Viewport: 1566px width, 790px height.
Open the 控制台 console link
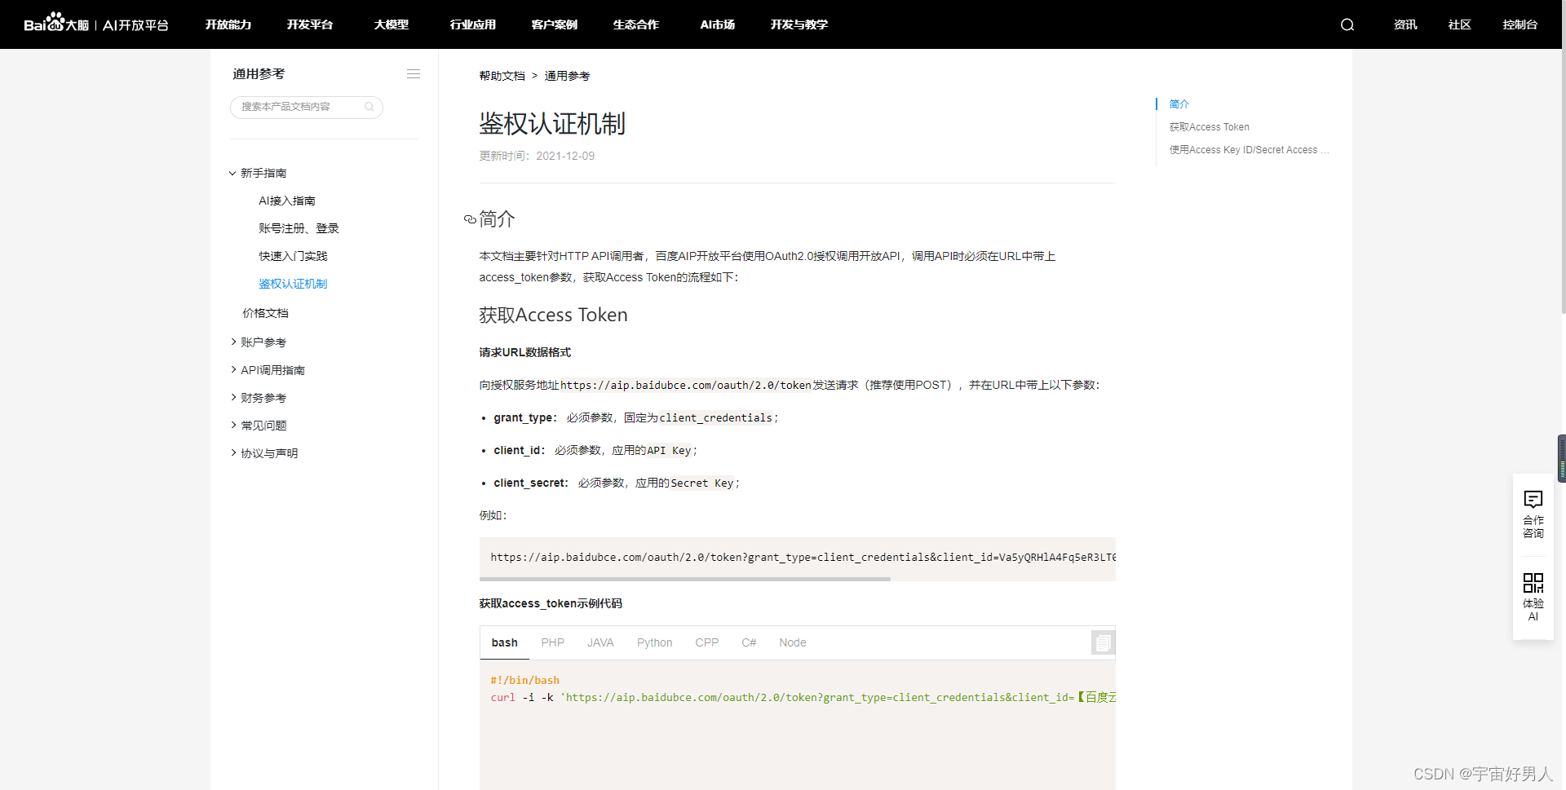tap(1520, 24)
